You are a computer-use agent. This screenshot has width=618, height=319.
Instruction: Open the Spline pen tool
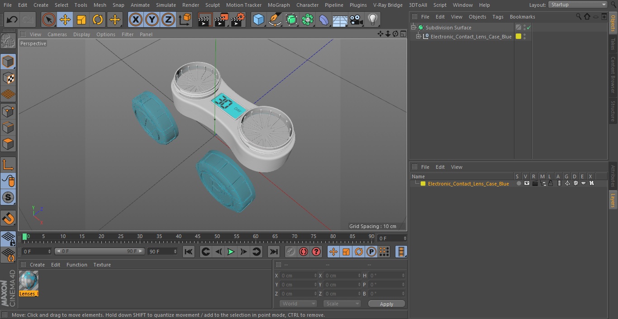pyautogui.click(x=275, y=20)
